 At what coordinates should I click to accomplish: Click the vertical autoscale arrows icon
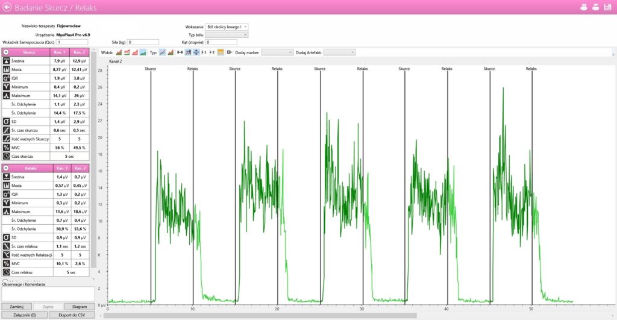point(196,52)
